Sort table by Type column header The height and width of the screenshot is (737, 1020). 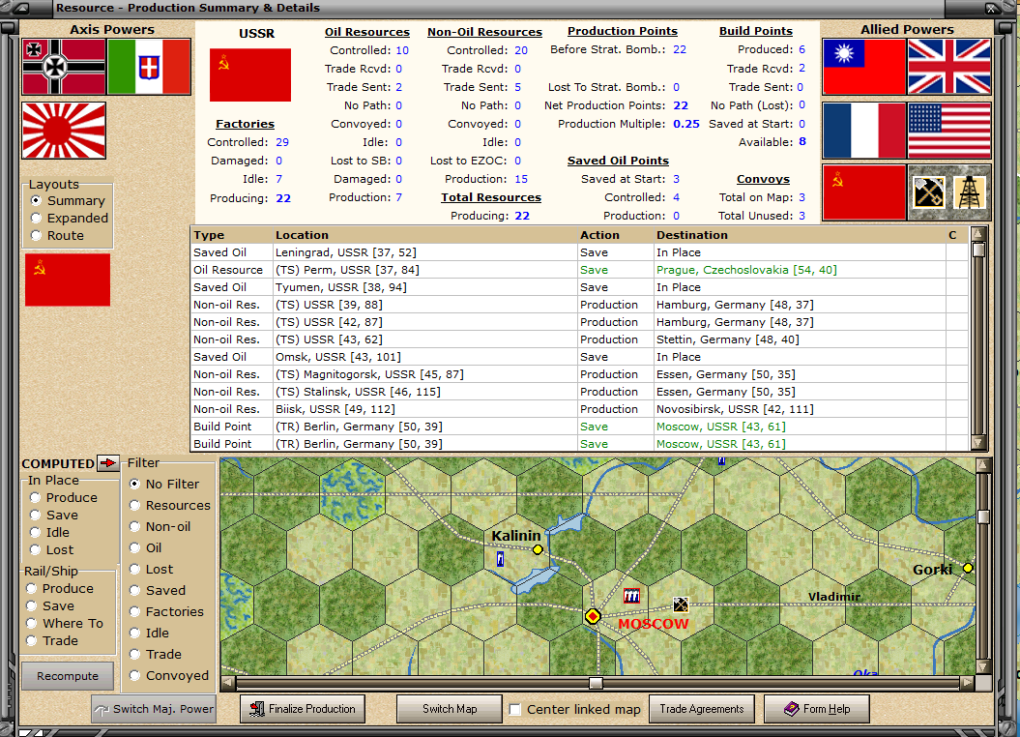tap(232, 235)
